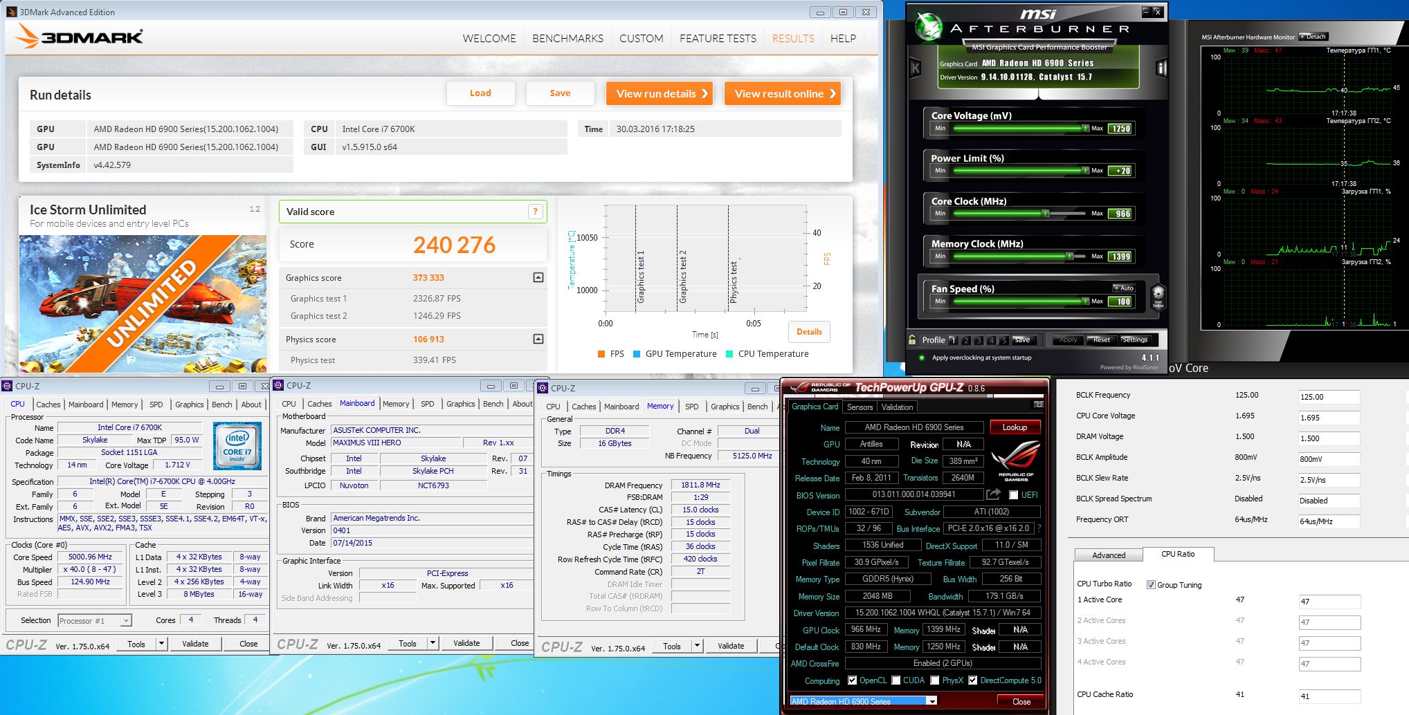This screenshot has height=715, width=1409.
Task: Click View run details button
Action: (x=661, y=93)
